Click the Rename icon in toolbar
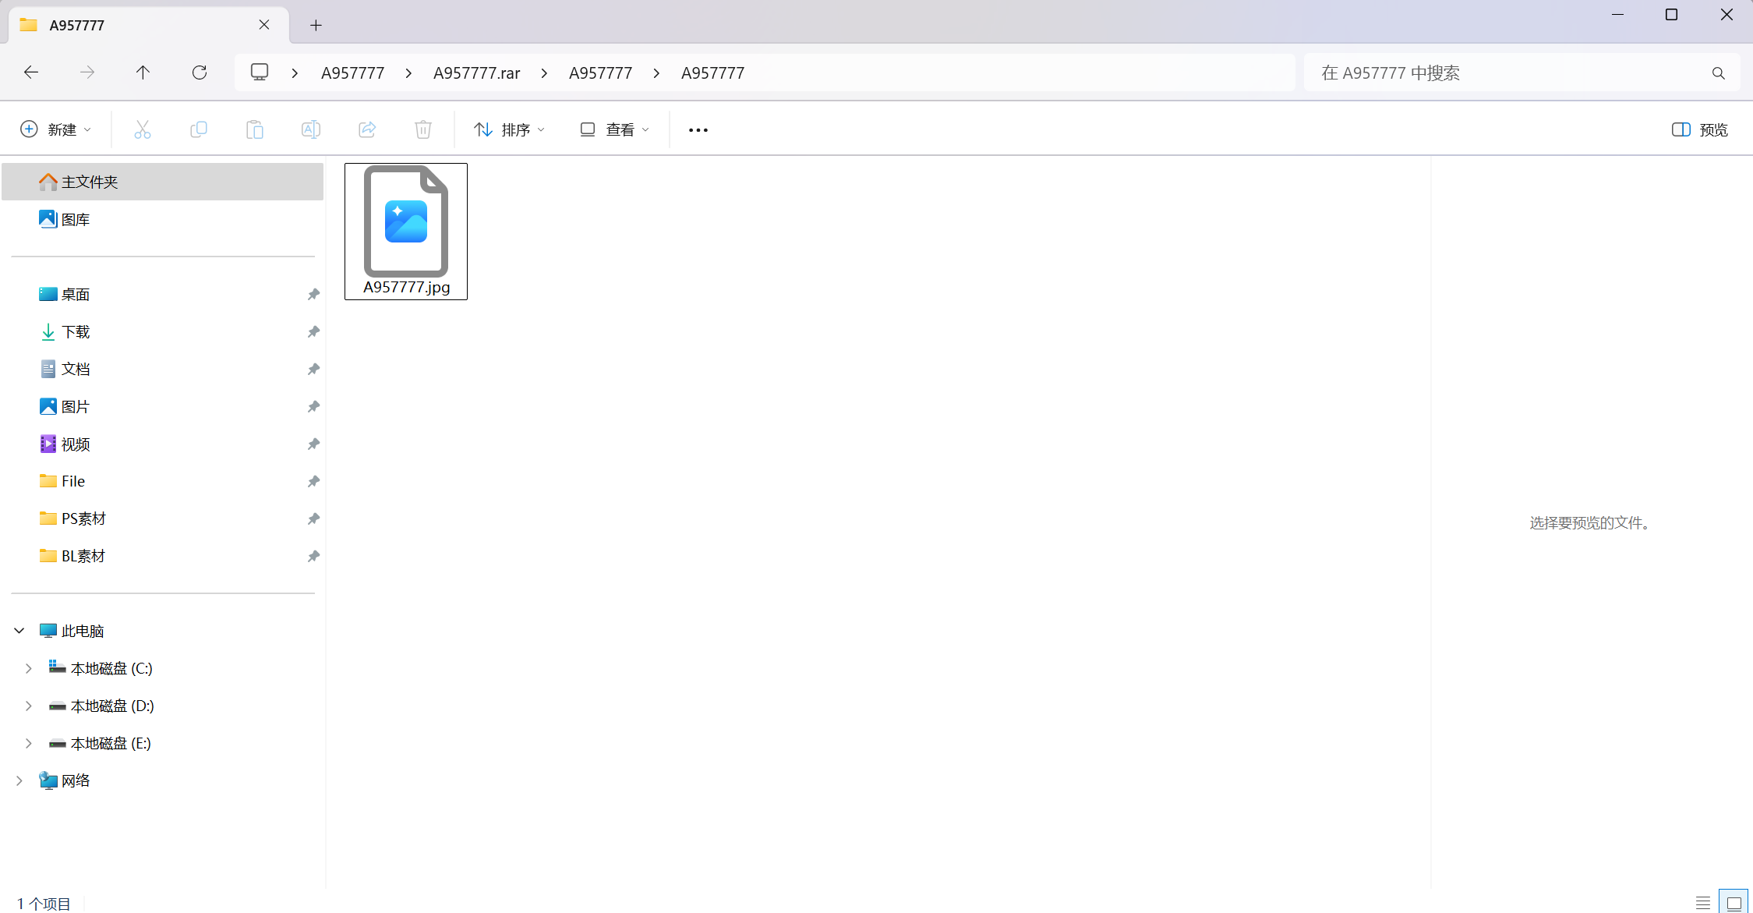 coord(310,129)
